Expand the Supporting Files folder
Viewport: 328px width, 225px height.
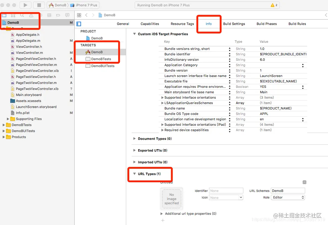[x=8, y=119]
